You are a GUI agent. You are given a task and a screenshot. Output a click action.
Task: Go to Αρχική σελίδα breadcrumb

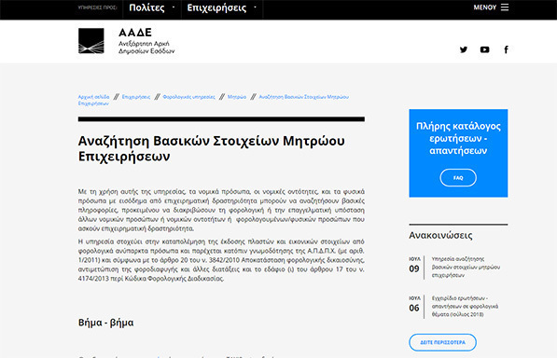[94, 97]
